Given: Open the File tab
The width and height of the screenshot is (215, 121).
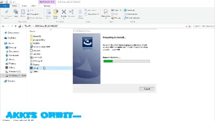Looking at the screenshot, I should tap(5, 6).
